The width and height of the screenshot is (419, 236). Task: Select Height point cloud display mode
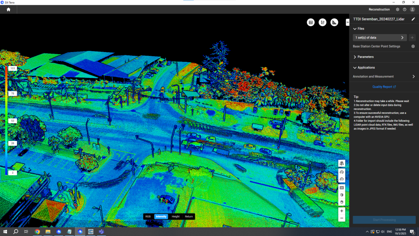point(176,216)
